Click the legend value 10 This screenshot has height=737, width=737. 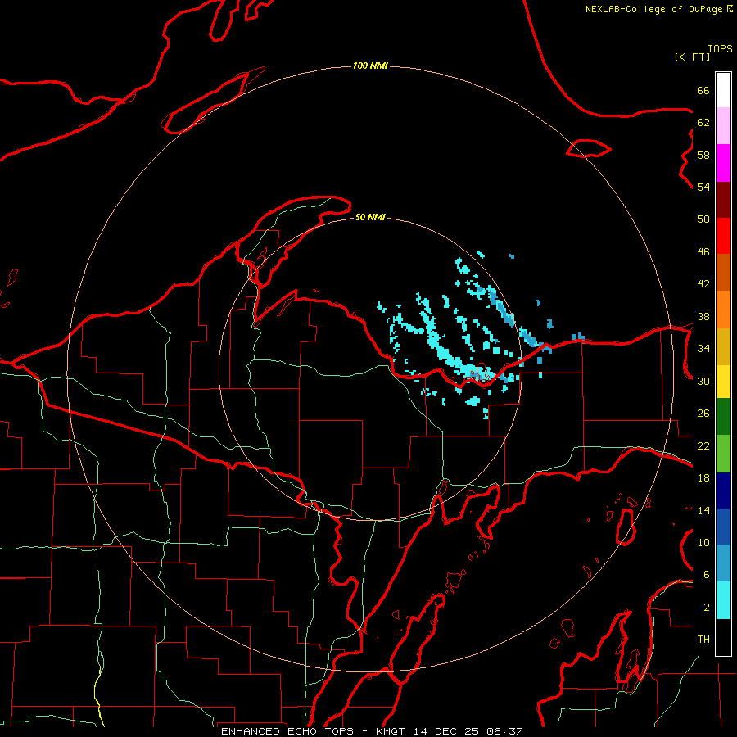(703, 542)
